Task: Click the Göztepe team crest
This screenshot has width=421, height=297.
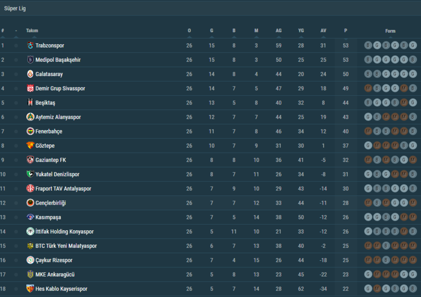Action: coord(30,145)
